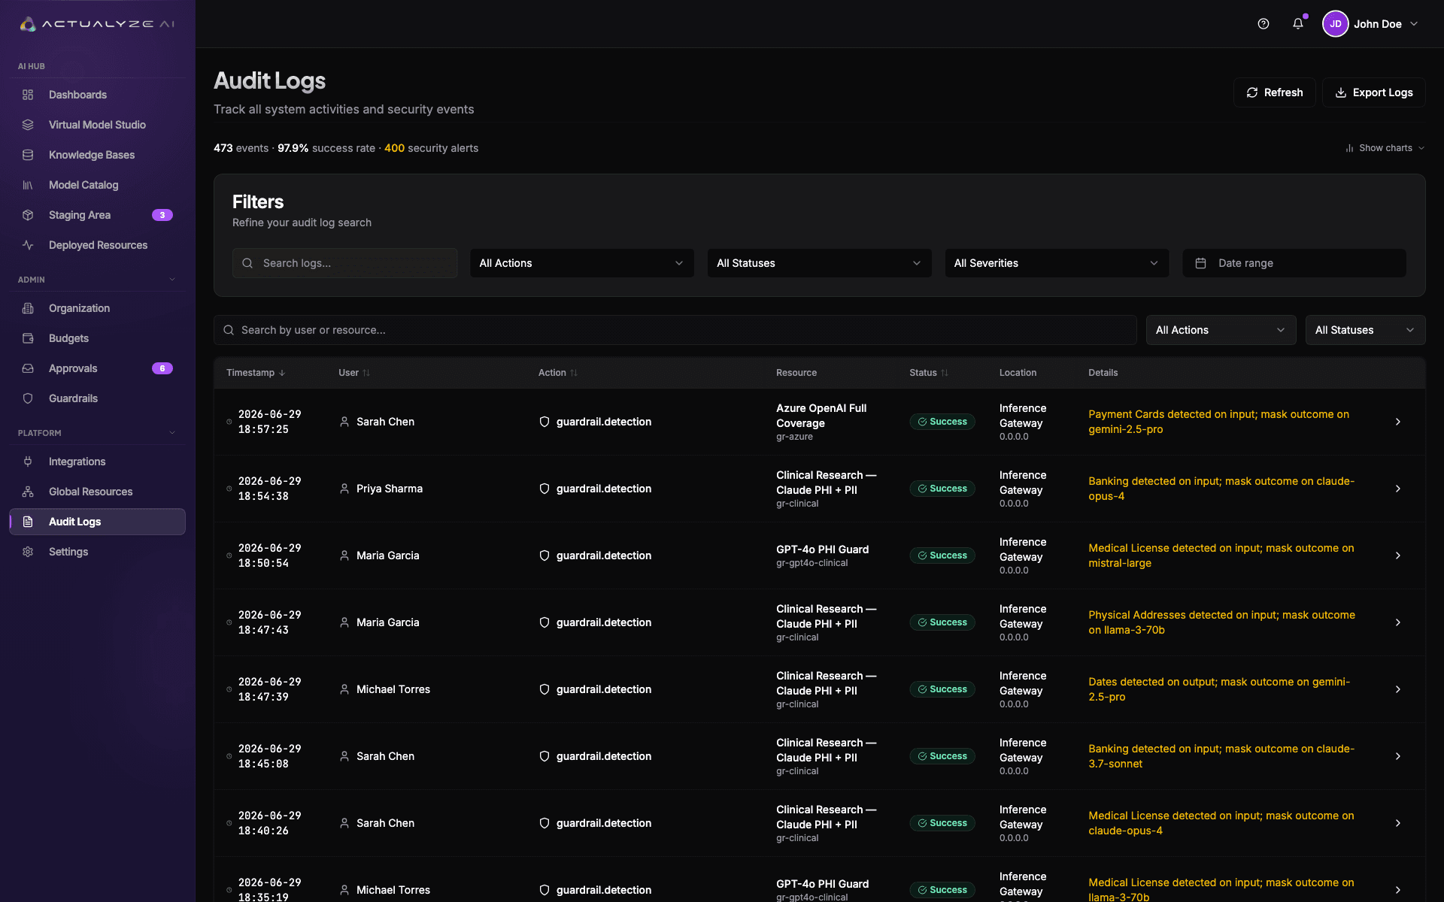Click the Integrations plug icon
Viewport: 1444px width, 902px height.
pyautogui.click(x=28, y=462)
